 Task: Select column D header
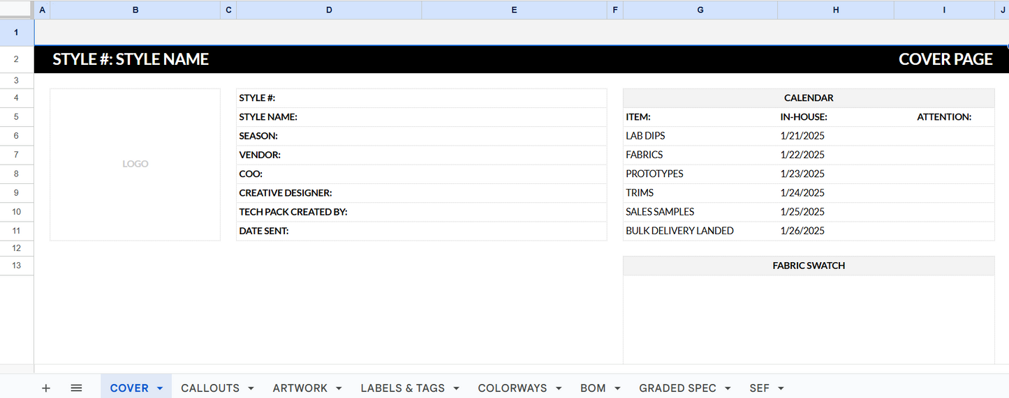pos(329,10)
